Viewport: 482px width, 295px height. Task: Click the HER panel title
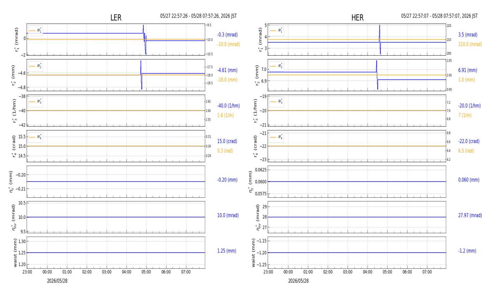coord(357,18)
